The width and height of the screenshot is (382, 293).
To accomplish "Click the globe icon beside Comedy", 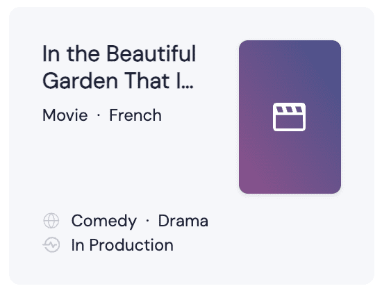I will click(x=51, y=221).
